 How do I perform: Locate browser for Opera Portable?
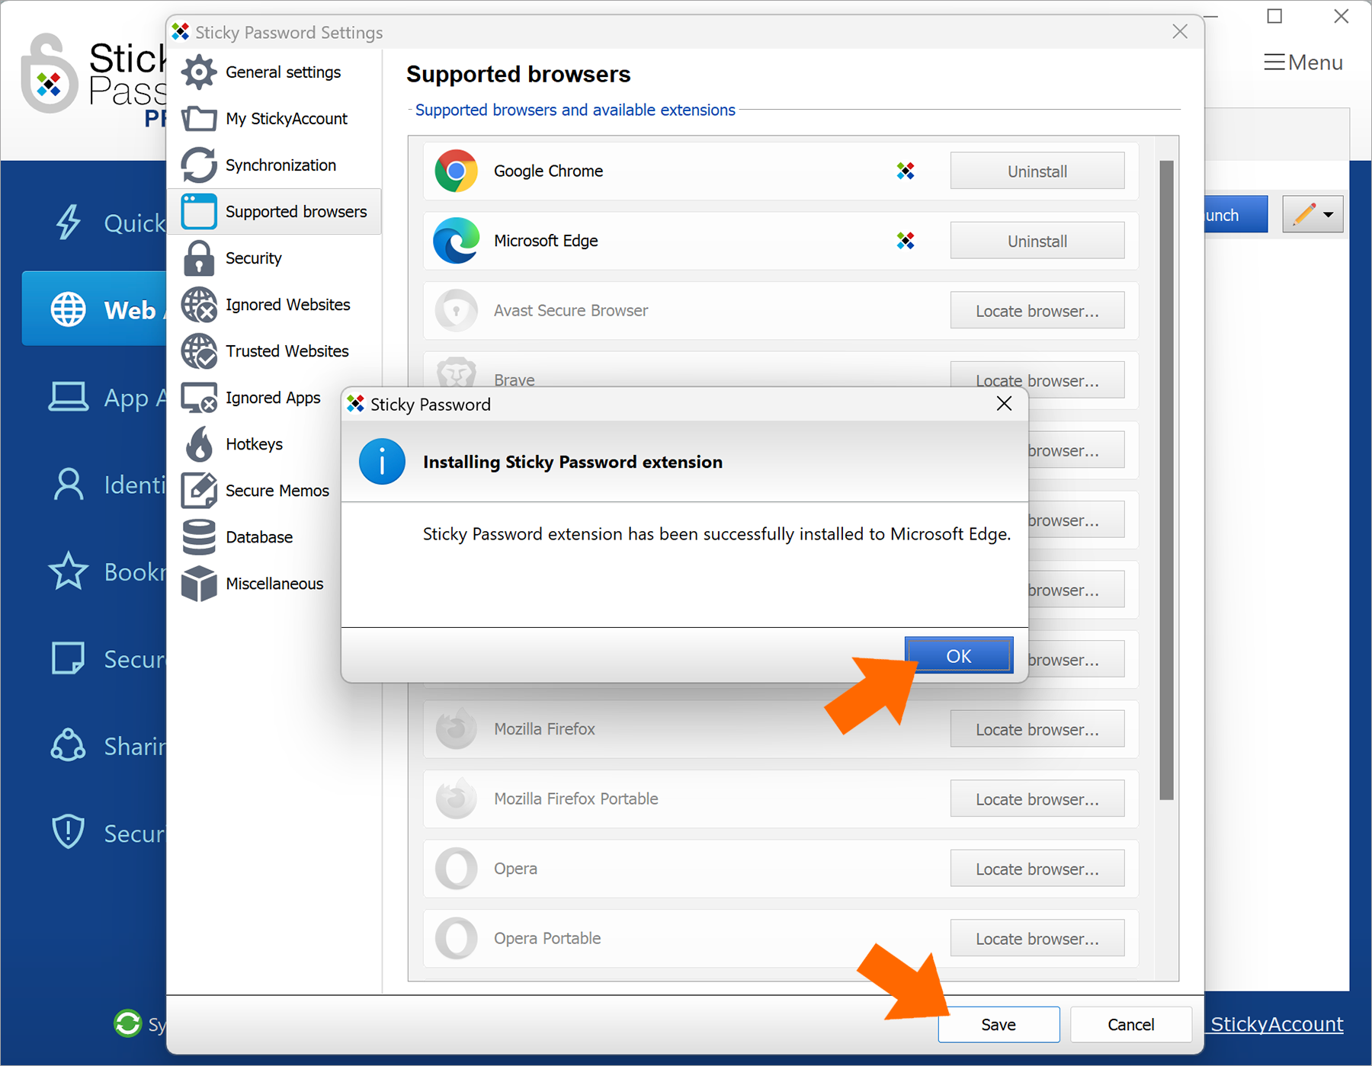[1037, 939]
